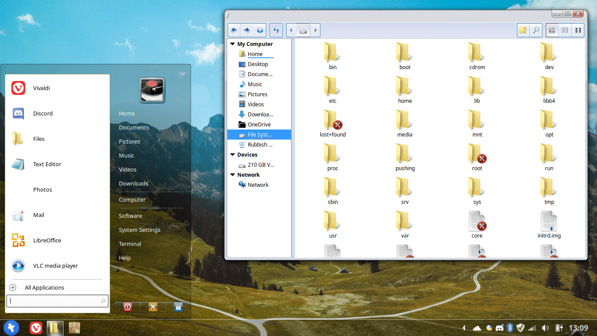
Task: Click the Bluetooth tray icon
Action: pyautogui.click(x=510, y=328)
